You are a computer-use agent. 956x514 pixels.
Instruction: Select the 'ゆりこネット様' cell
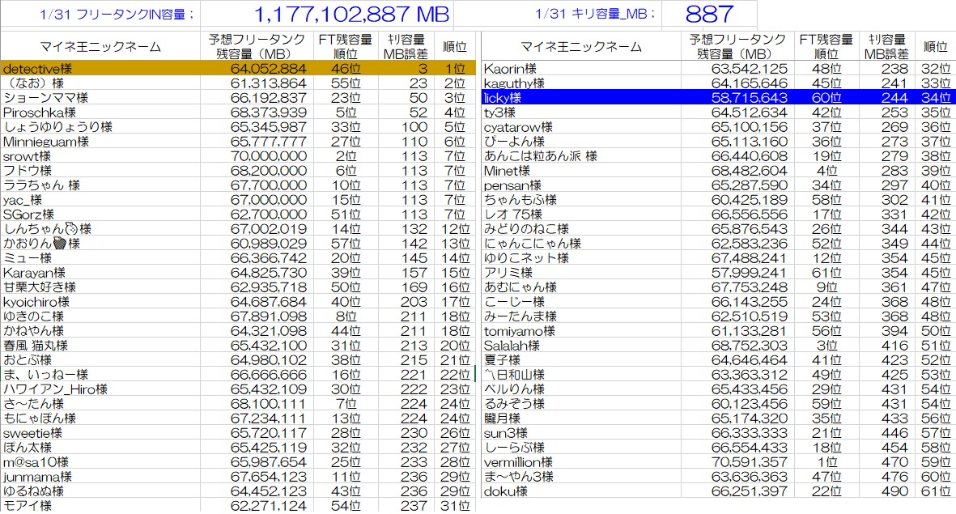tap(581, 258)
